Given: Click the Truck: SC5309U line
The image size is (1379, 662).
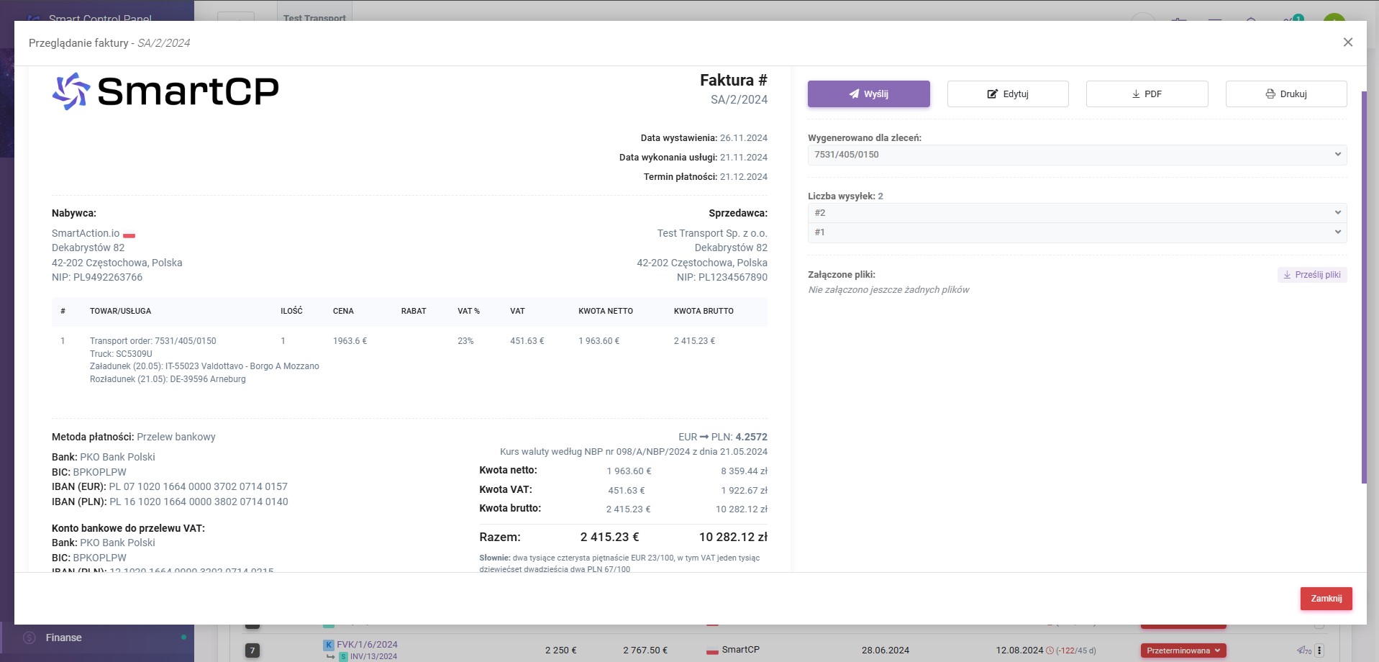Looking at the screenshot, I should 121,354.
